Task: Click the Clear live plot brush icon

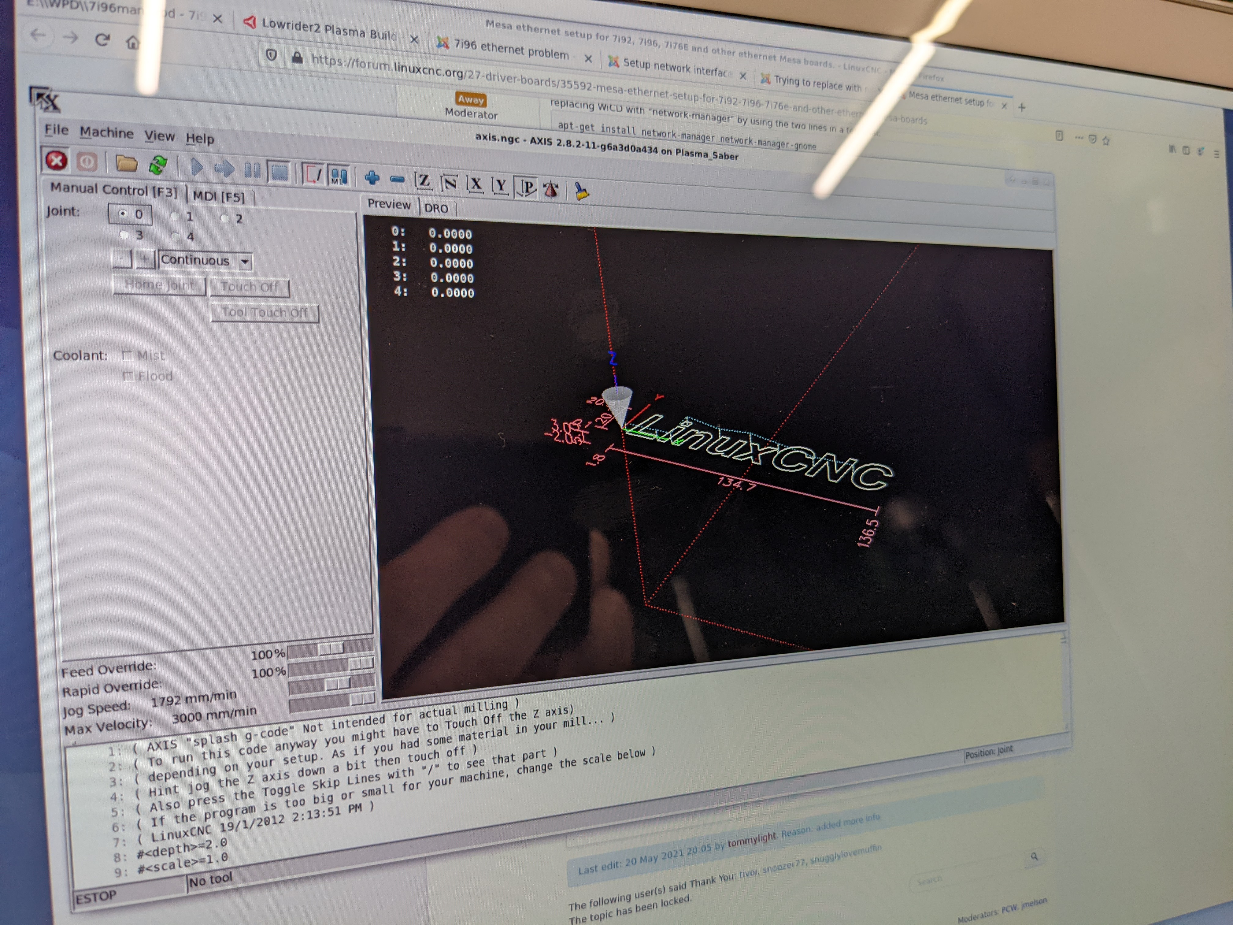Action: click(581, 192)
